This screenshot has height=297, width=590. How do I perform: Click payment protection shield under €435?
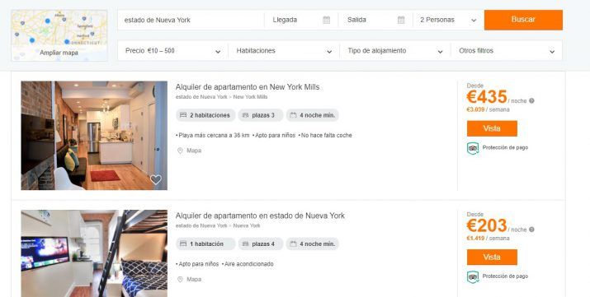click(473, 148)
